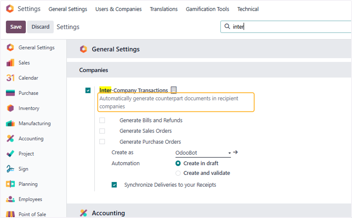Click the Purchase card icon
The image size is (352, 218).
coord(10,93)
